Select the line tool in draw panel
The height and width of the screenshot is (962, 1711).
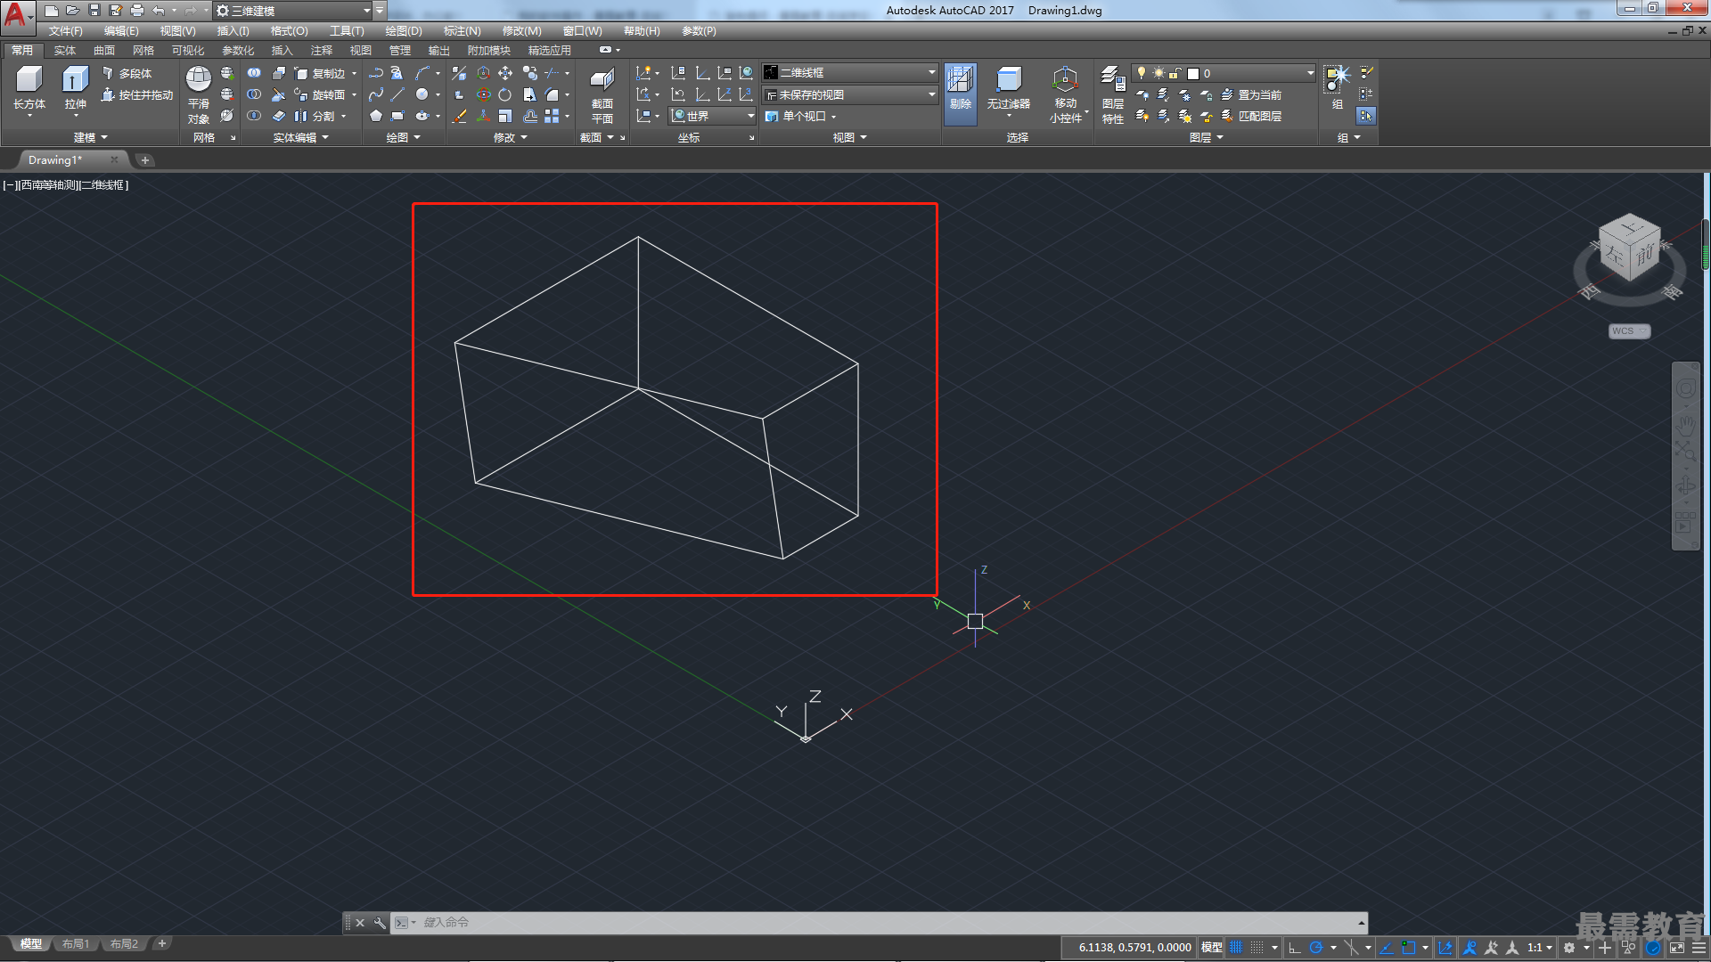[x=397, y=94]
